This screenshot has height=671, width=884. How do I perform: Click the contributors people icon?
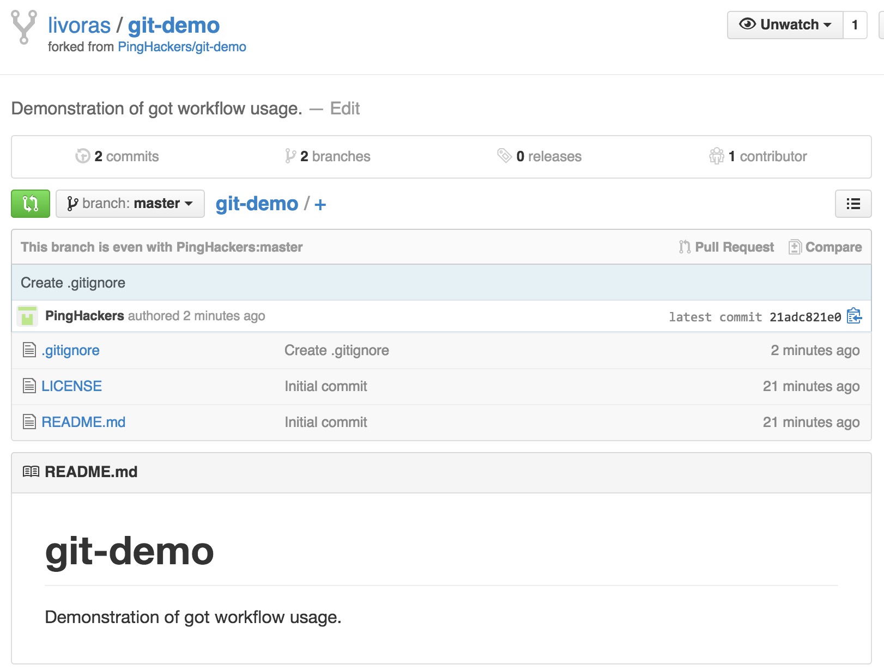(717, 156)
